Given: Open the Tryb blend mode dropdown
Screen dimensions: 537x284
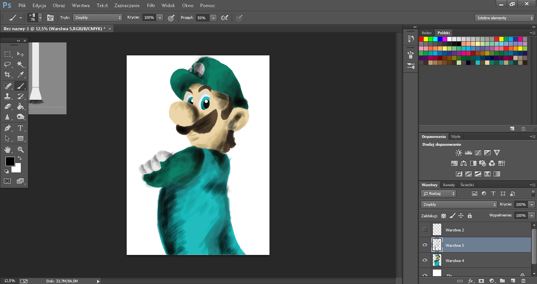Looking at the screenshot, I should [x=98, y=18].
